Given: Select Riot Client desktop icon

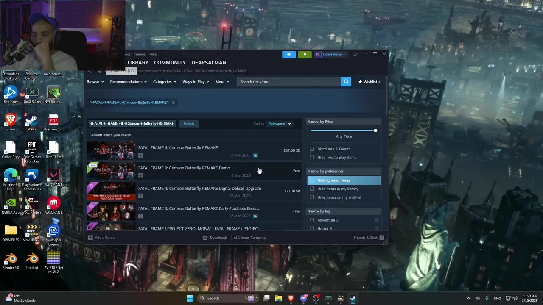Looking at the screenshot, I should pos(53,150).
